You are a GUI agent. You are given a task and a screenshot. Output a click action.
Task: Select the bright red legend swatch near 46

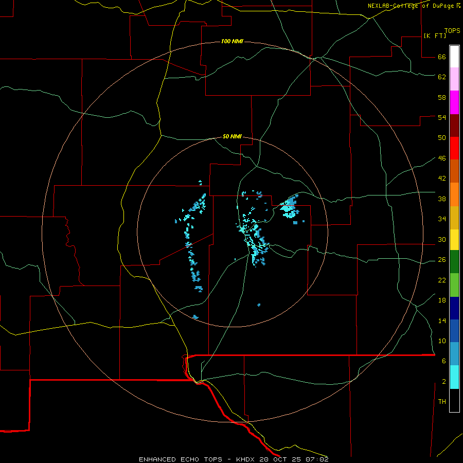(454, 148)
